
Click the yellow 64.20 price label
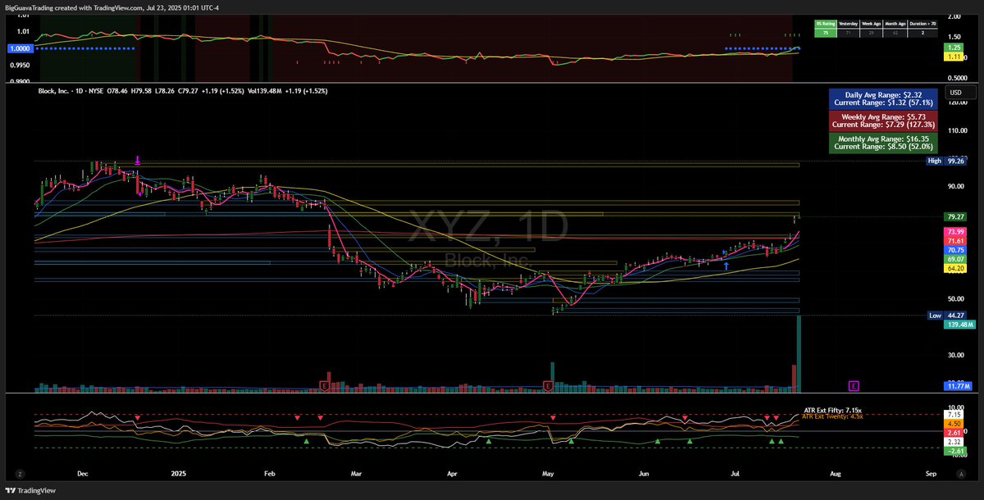coord(954,268)
